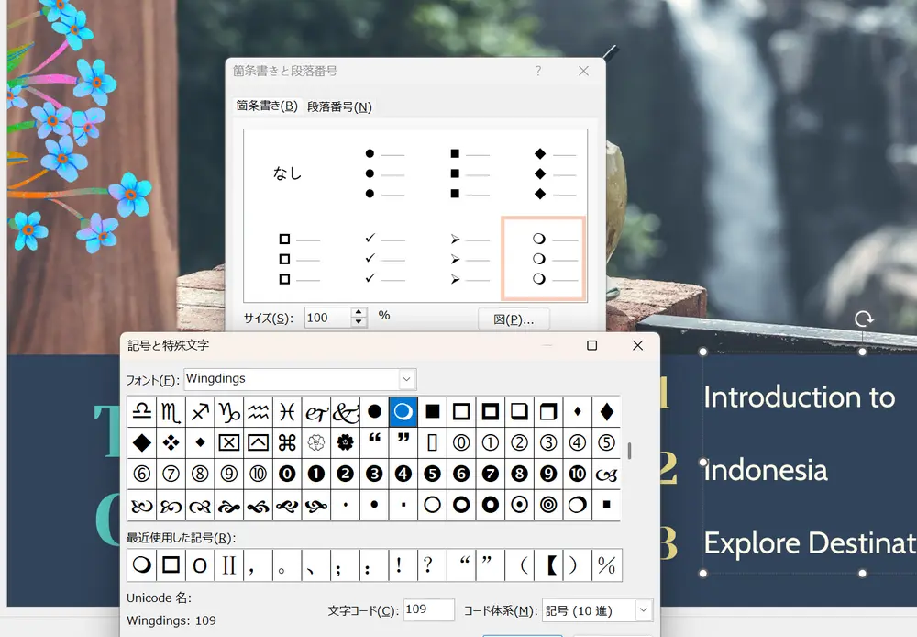The image size is (917, 637).
Task: Open the コード体系 character set dropdown
Action: 644,610
